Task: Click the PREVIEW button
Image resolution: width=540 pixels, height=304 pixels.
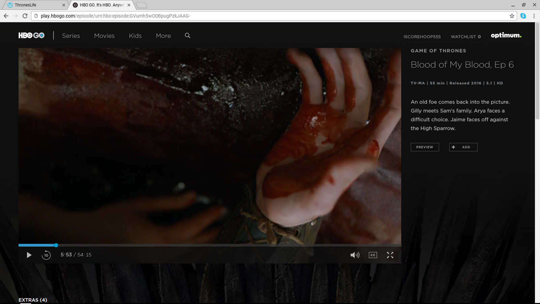Action: (x=425, y=147)
